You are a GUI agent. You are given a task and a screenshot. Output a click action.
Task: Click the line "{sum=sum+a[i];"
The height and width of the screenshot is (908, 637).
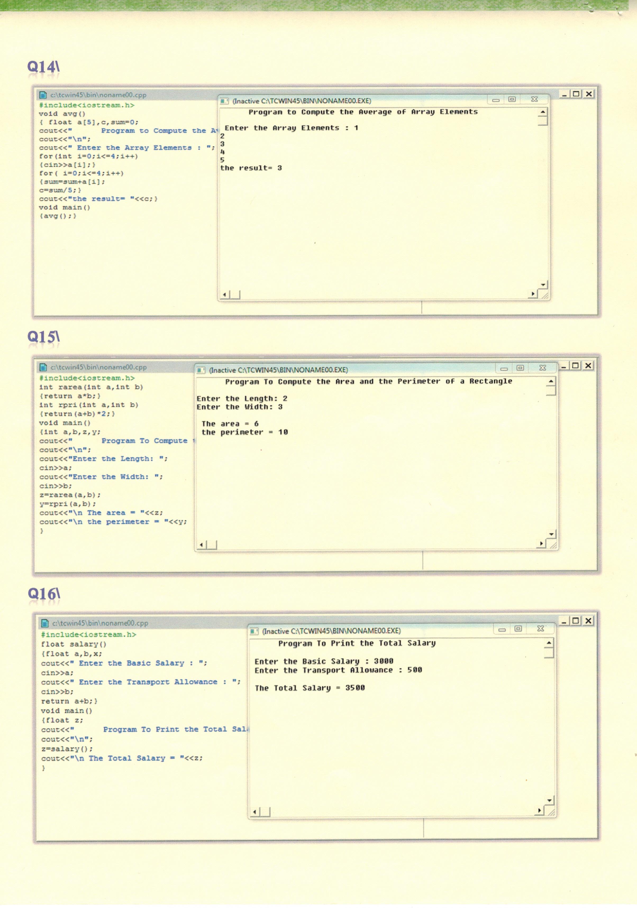(72, 182)
